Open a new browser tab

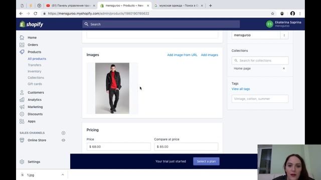pos(211,5)
